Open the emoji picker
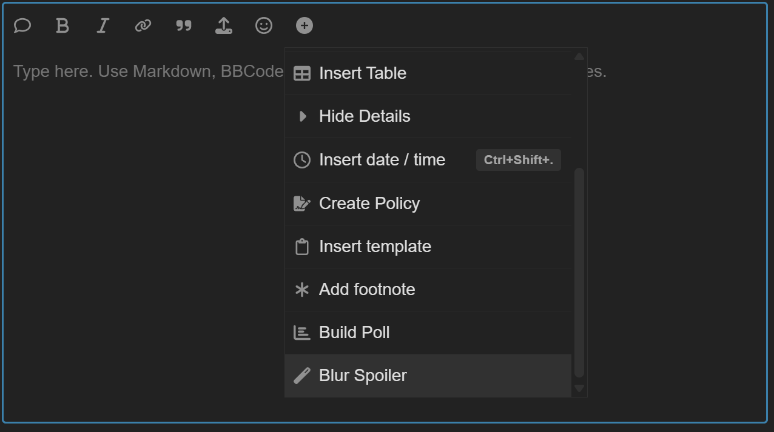Viewport: 774px width, 432px height. (x=264, y=25)
